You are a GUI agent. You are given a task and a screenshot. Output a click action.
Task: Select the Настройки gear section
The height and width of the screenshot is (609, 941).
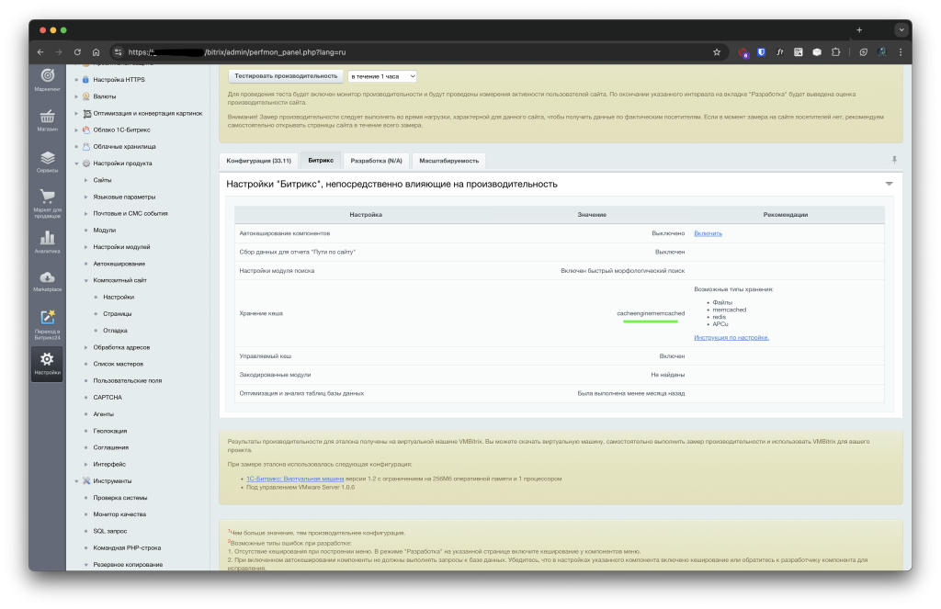(47, 364)
